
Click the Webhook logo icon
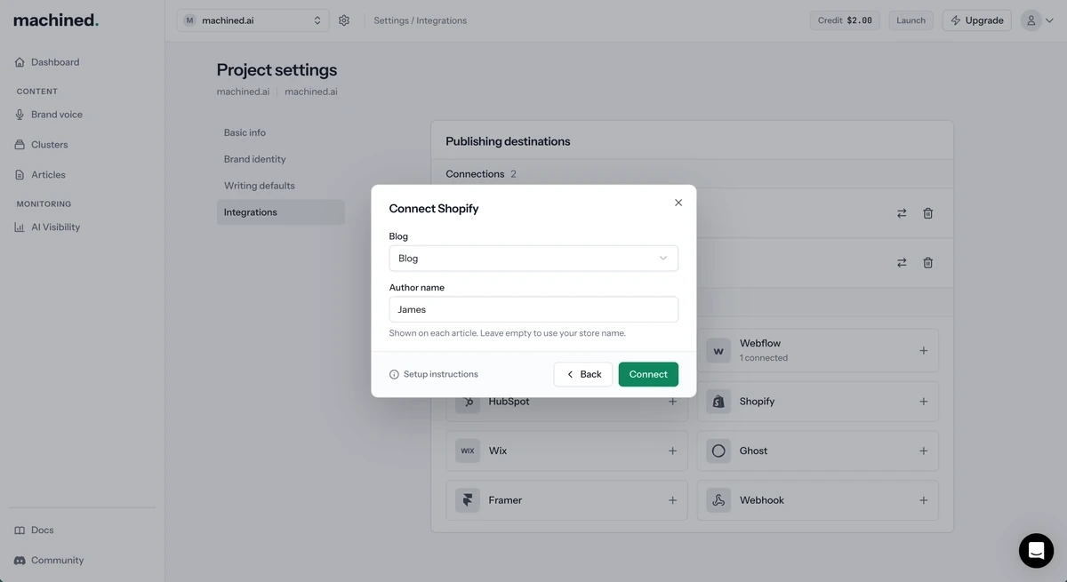(x=718, y=501)
